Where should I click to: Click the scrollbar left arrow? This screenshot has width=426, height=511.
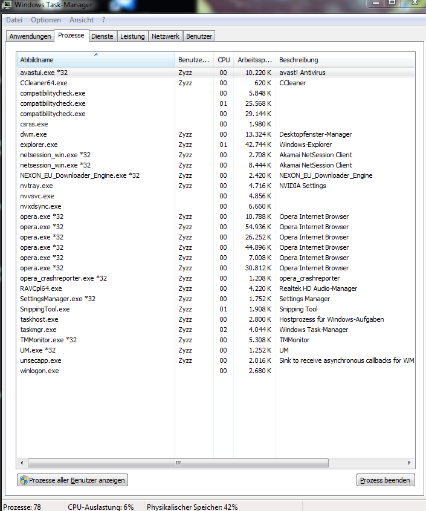click(x=22, y=463)
